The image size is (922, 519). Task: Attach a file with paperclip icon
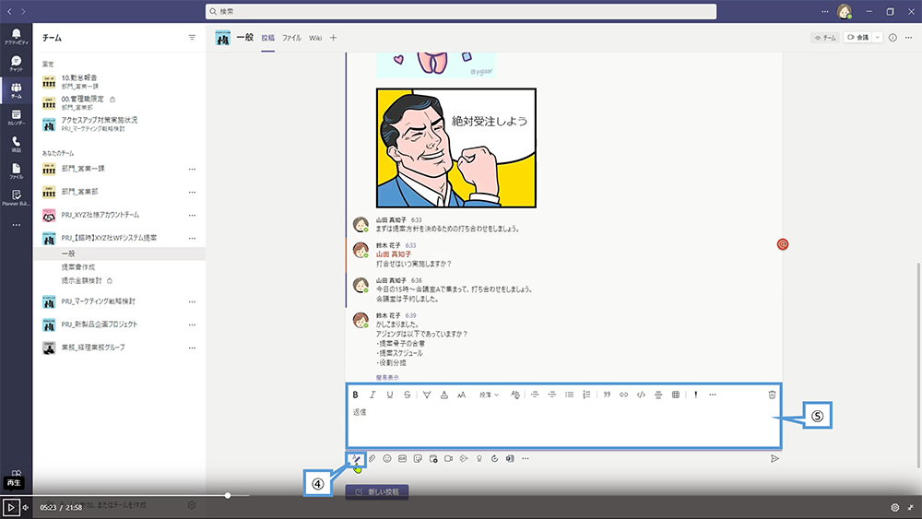pyautogui.click(x=372, y=459)
